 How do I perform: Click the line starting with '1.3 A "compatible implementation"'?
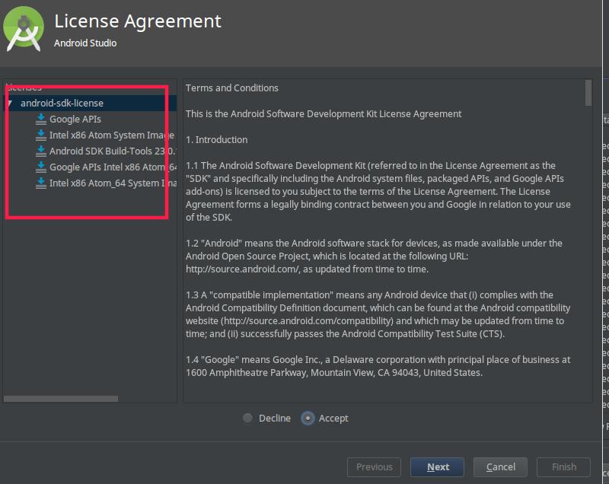369,295
